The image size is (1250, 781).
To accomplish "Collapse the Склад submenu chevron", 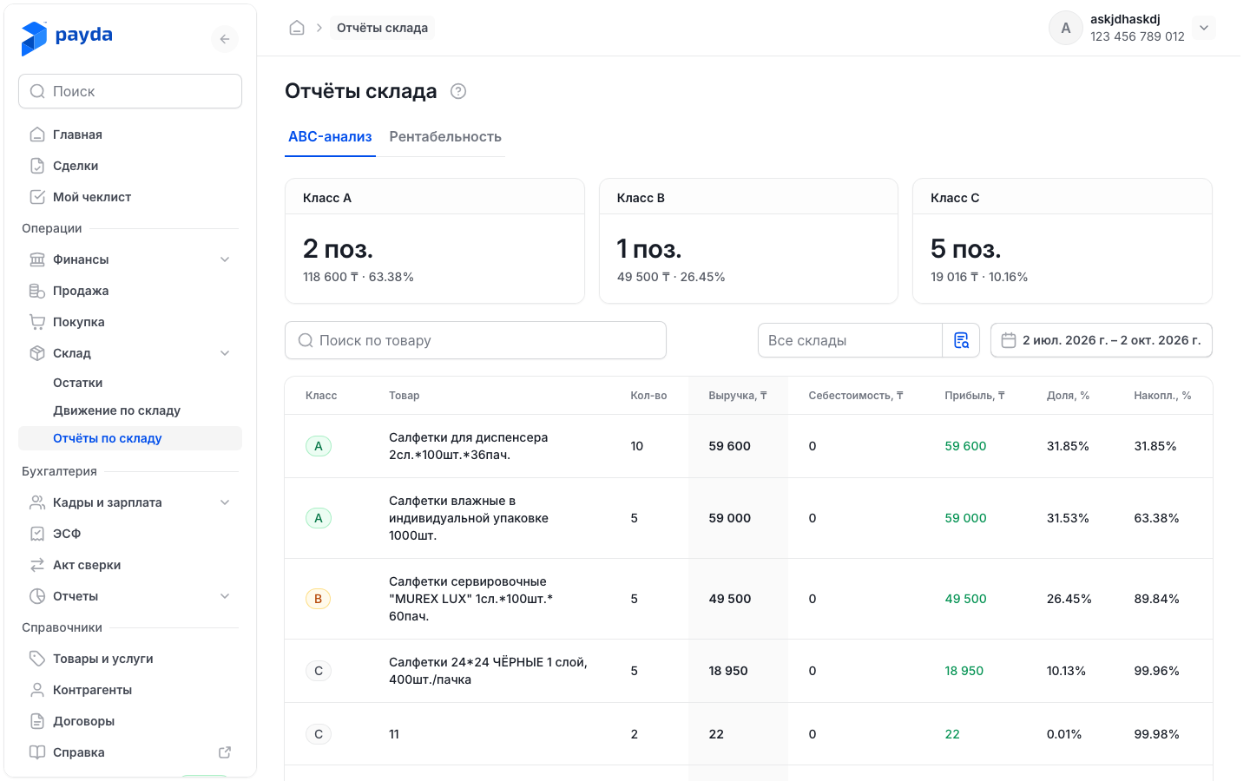I will 225,353.
